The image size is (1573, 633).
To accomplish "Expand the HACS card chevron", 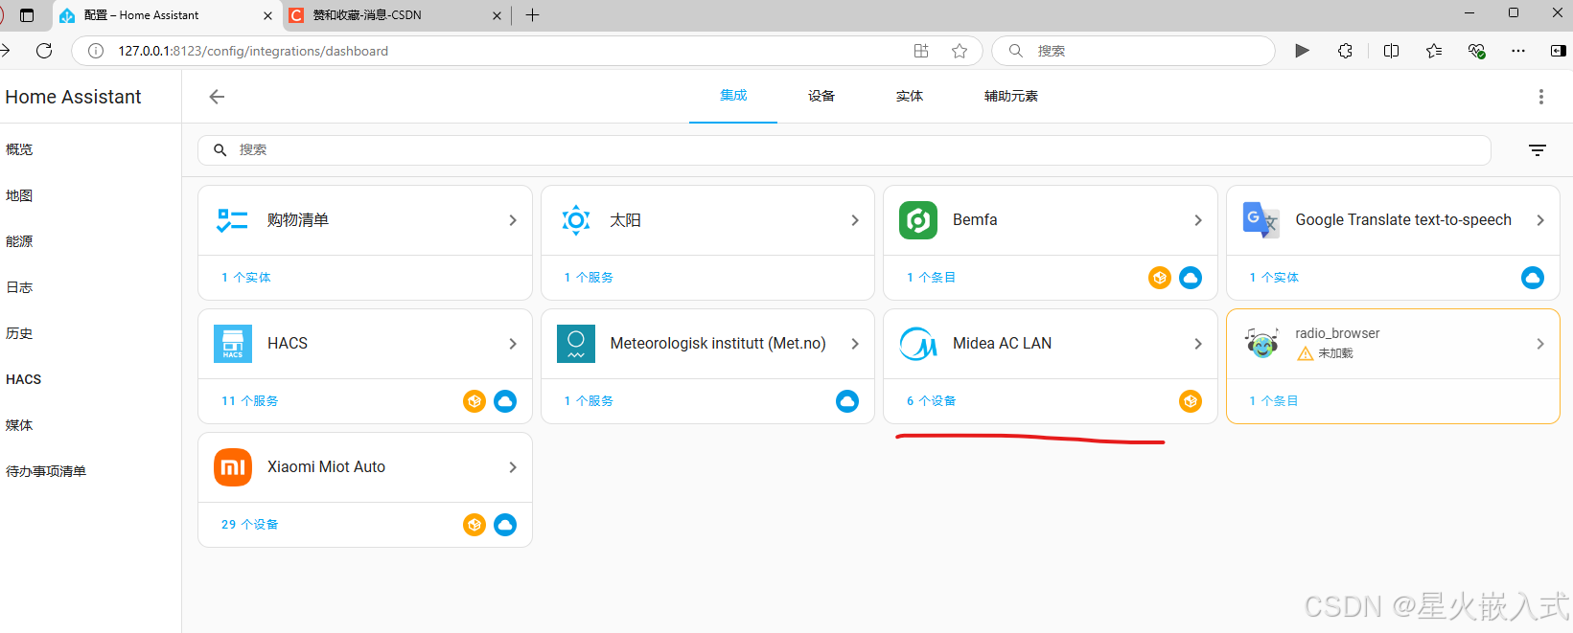I will pos(513,344).
